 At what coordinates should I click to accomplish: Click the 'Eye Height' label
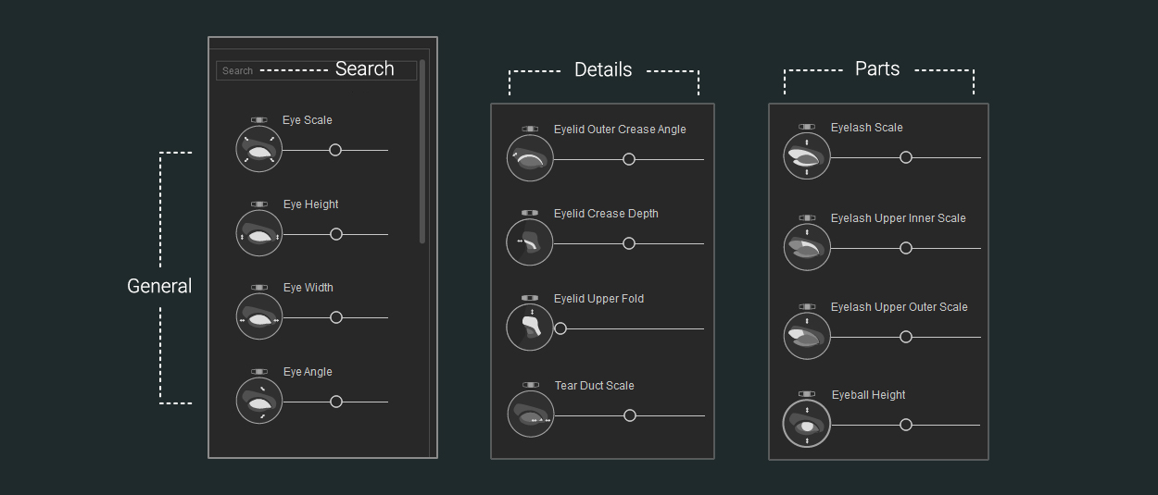[311, 204]
